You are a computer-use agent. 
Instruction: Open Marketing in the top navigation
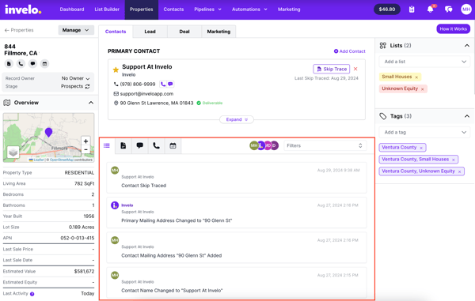pos(289,9)
